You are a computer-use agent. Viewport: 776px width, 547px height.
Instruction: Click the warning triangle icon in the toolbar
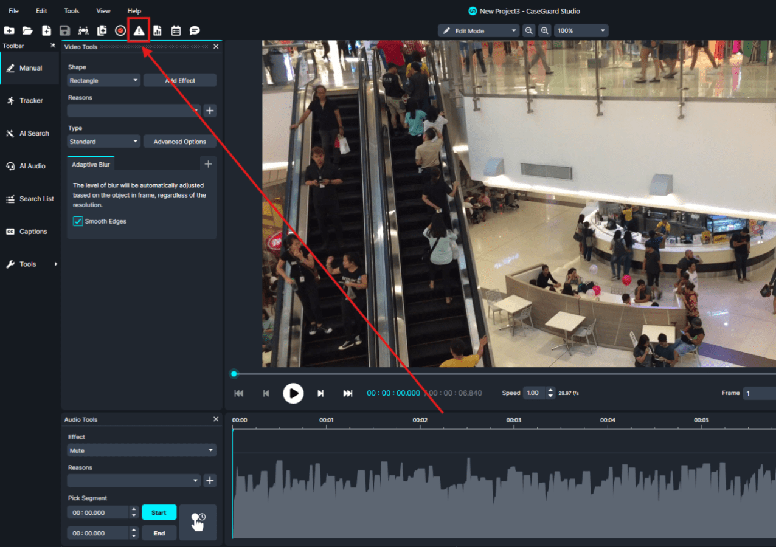139,30
